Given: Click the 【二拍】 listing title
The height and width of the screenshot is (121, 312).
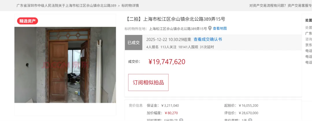Looking at the screenshot, I should (x=175, y=19).
